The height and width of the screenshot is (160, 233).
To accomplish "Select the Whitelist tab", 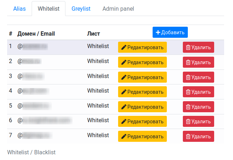I will tap(49, 9).
